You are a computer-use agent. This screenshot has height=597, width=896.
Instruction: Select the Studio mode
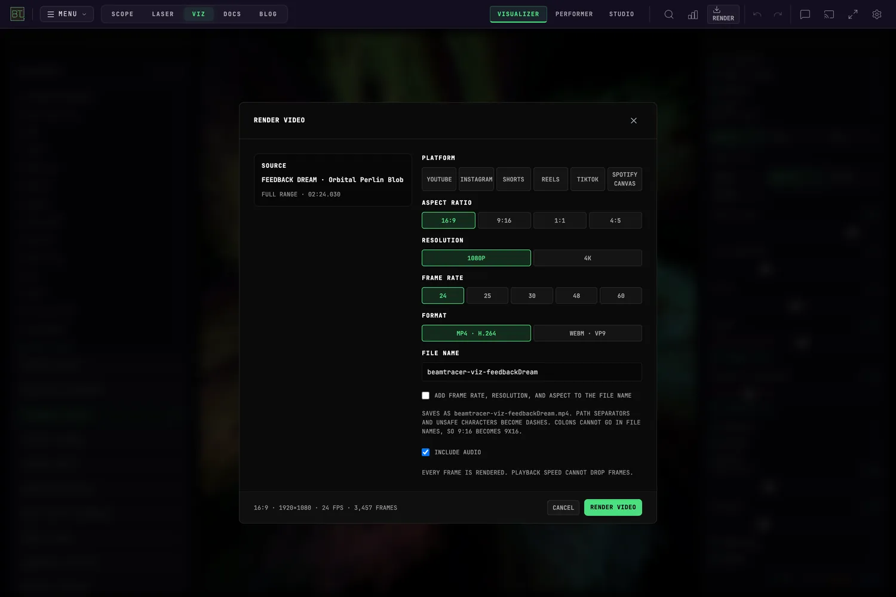[x=622, y=14]
